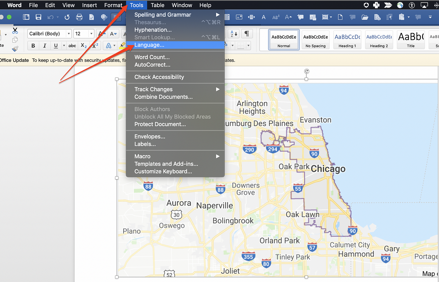Click the Chicago map image
Image resolution: width=439 pixels, height=282 pixels.
[x=278, y=178]
